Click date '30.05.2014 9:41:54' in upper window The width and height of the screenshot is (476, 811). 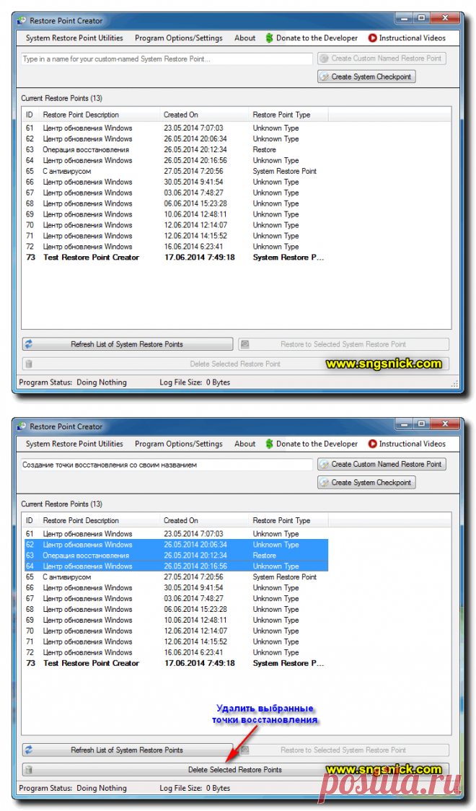193,182
